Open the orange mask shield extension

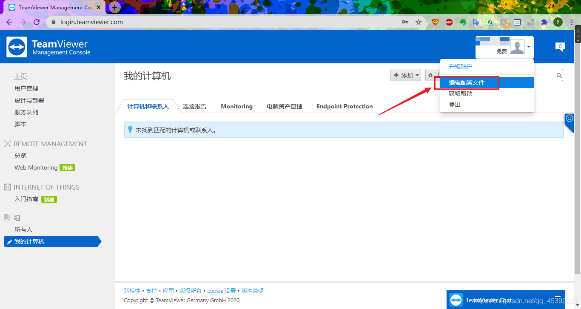click(x=436, y=22)
